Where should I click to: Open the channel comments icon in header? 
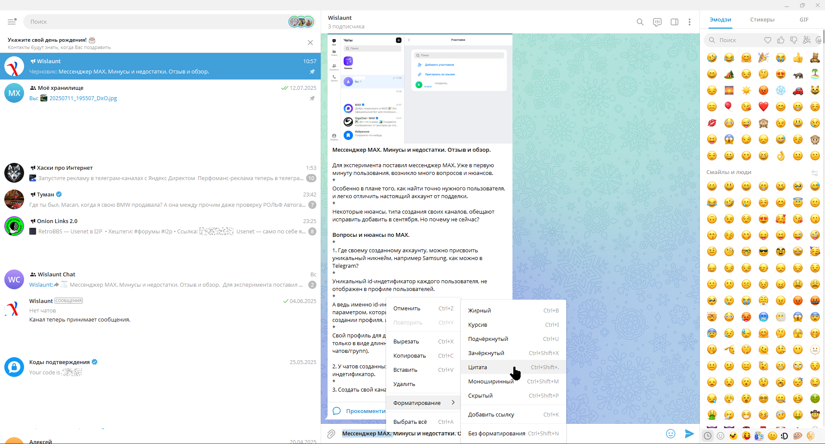tap(657, 22)
